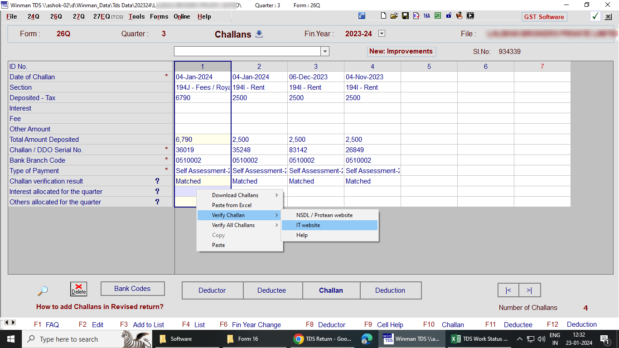The height and width of the screenshot is (348, 619).
Task: Click the Save floppy disk toolbar icon
Action: tap(405, 16)
